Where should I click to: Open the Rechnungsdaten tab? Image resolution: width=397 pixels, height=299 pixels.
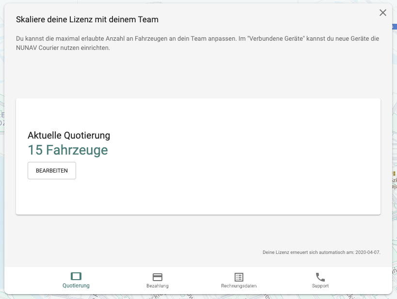pyautogui.click(x=239, y=281)
